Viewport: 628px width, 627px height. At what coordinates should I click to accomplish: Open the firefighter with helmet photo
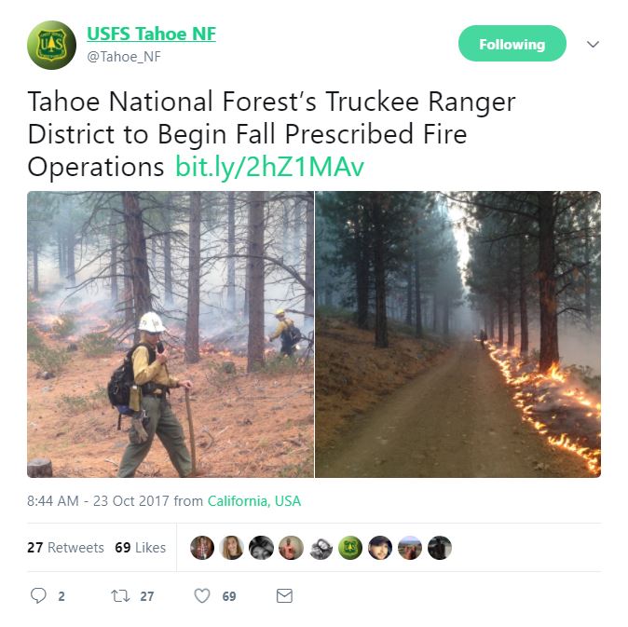tap(171, 334)
